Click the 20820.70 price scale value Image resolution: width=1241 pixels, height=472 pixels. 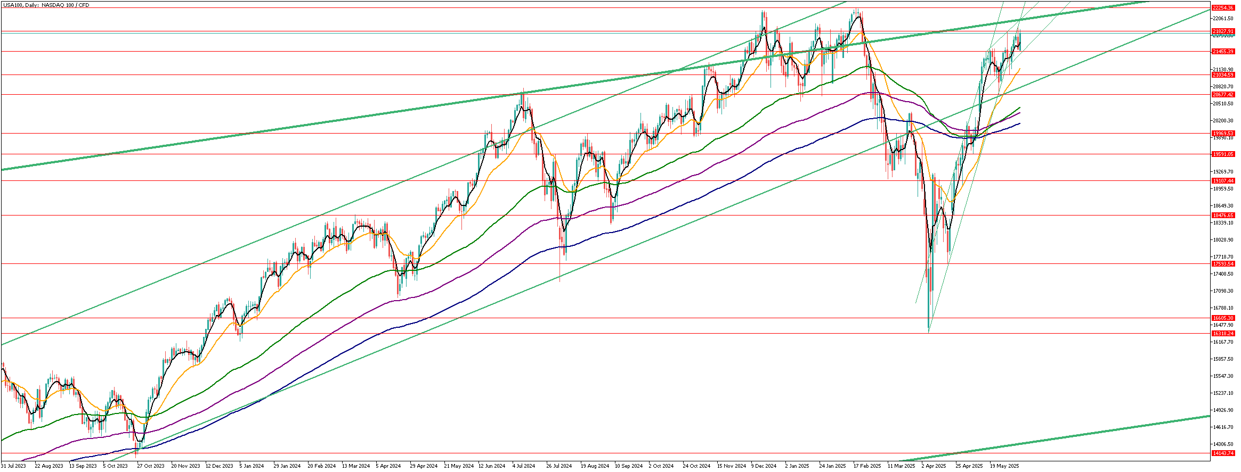[1223, 87]
